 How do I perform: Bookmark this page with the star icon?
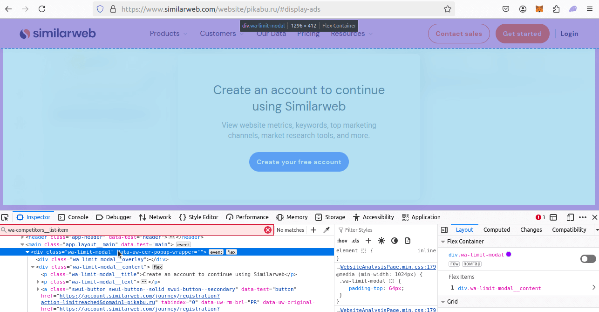click(x=448, y=9)
